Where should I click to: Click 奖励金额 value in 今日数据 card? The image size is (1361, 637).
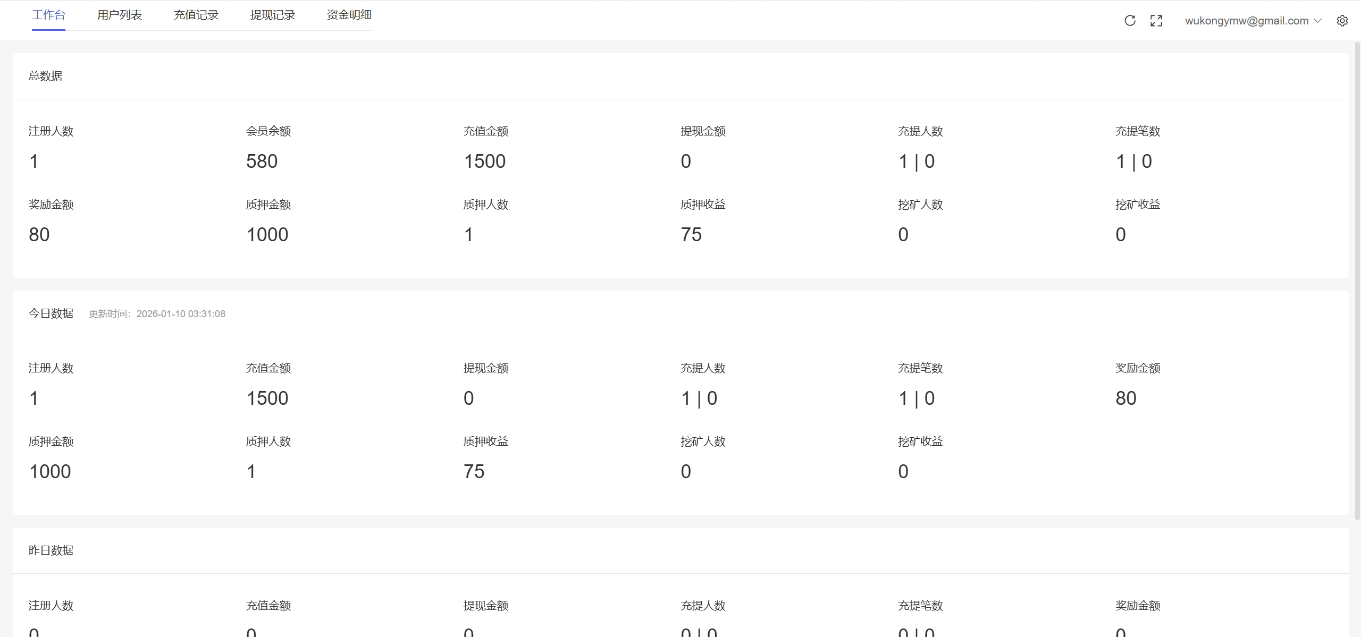1125,398
